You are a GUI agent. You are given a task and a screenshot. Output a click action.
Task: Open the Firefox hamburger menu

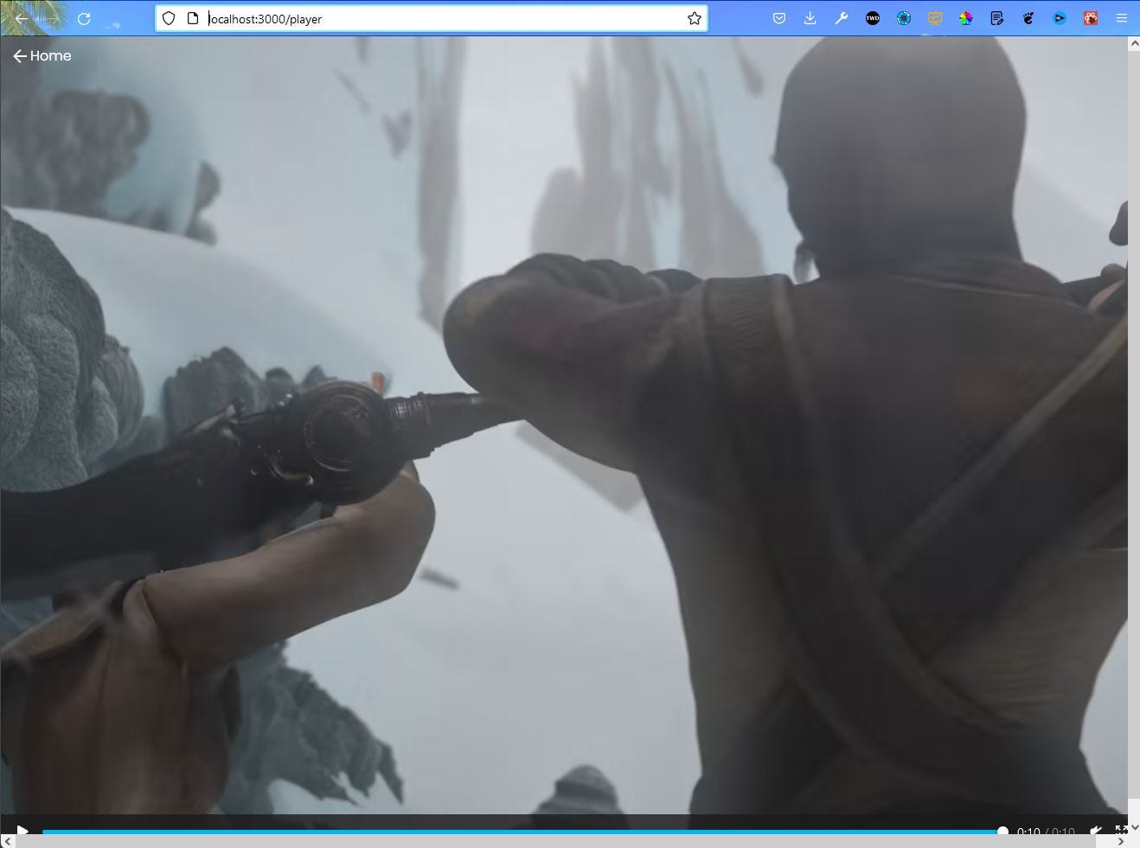pos(1122,18)
